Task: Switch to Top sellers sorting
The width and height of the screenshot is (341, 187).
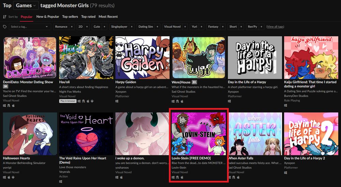Action: [70, 17]
